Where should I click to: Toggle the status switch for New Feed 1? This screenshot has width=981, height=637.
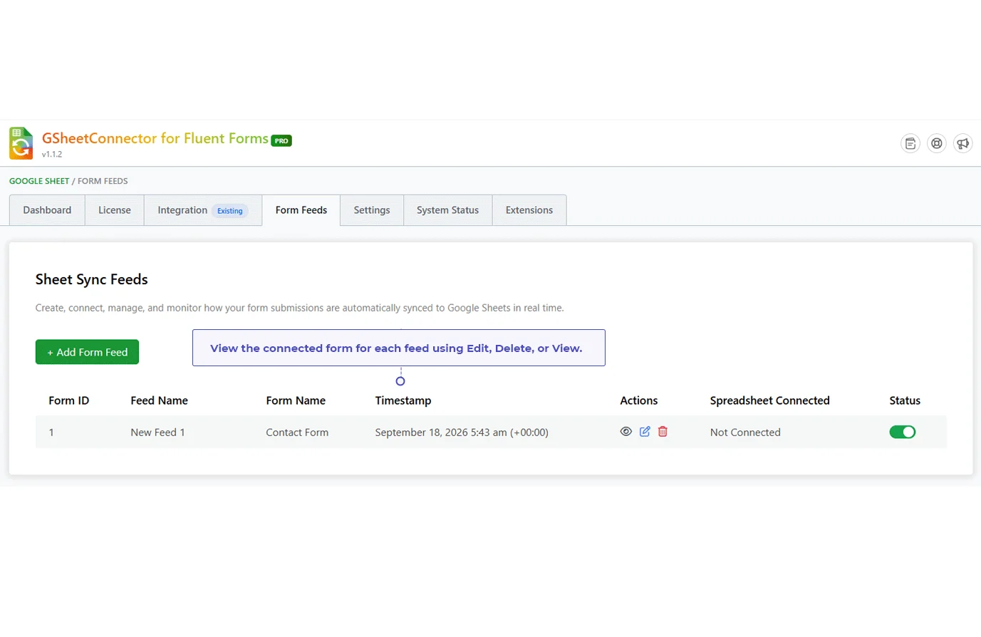(903, 432)
